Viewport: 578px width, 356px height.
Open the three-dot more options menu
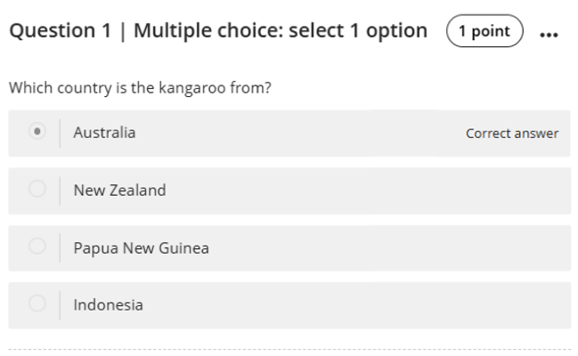coord(548,34)
